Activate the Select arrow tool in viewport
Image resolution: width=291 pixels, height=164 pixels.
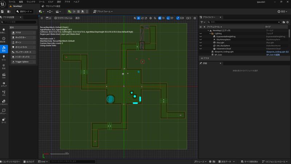pyautogui.click(x=135, y=18)
